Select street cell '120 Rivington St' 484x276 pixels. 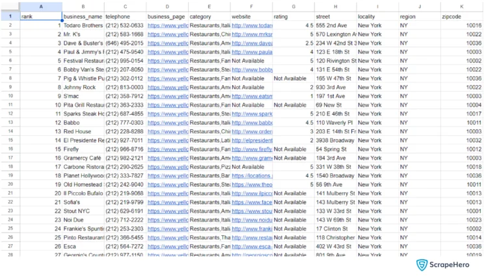click(336, 61)
